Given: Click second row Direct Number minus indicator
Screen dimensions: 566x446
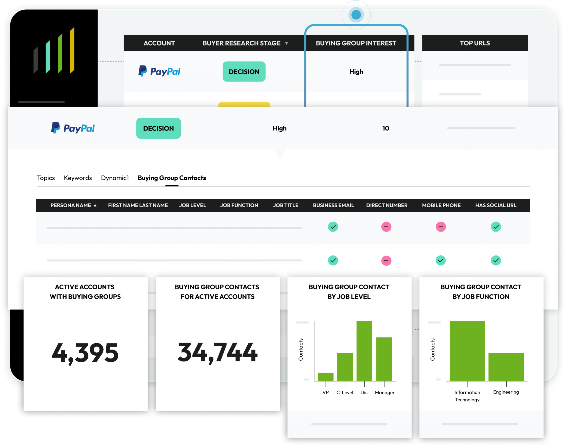Looking at the screenshot, I should tap(386, 261).
